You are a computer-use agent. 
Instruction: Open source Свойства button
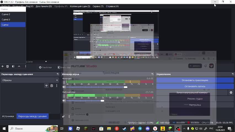45,67
